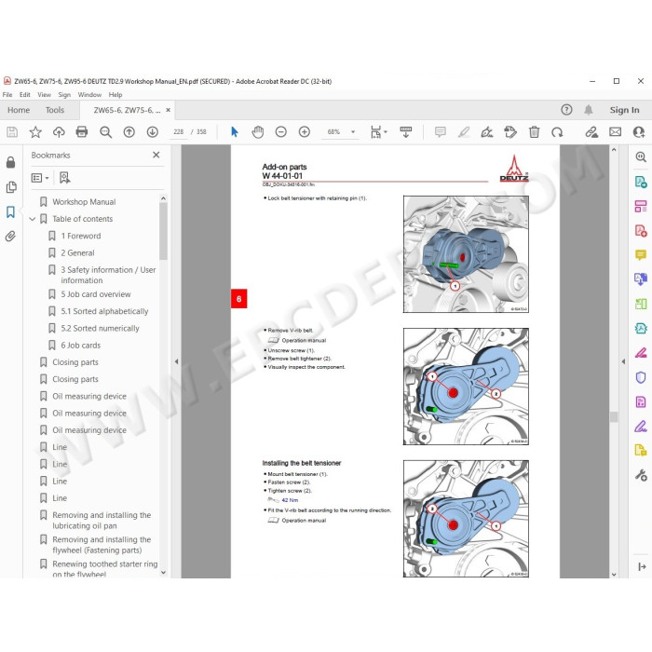Viewport: 652px width, 652px height.
Task: Close the ZW65-6 document tab
Action: [x=168, y=110]
